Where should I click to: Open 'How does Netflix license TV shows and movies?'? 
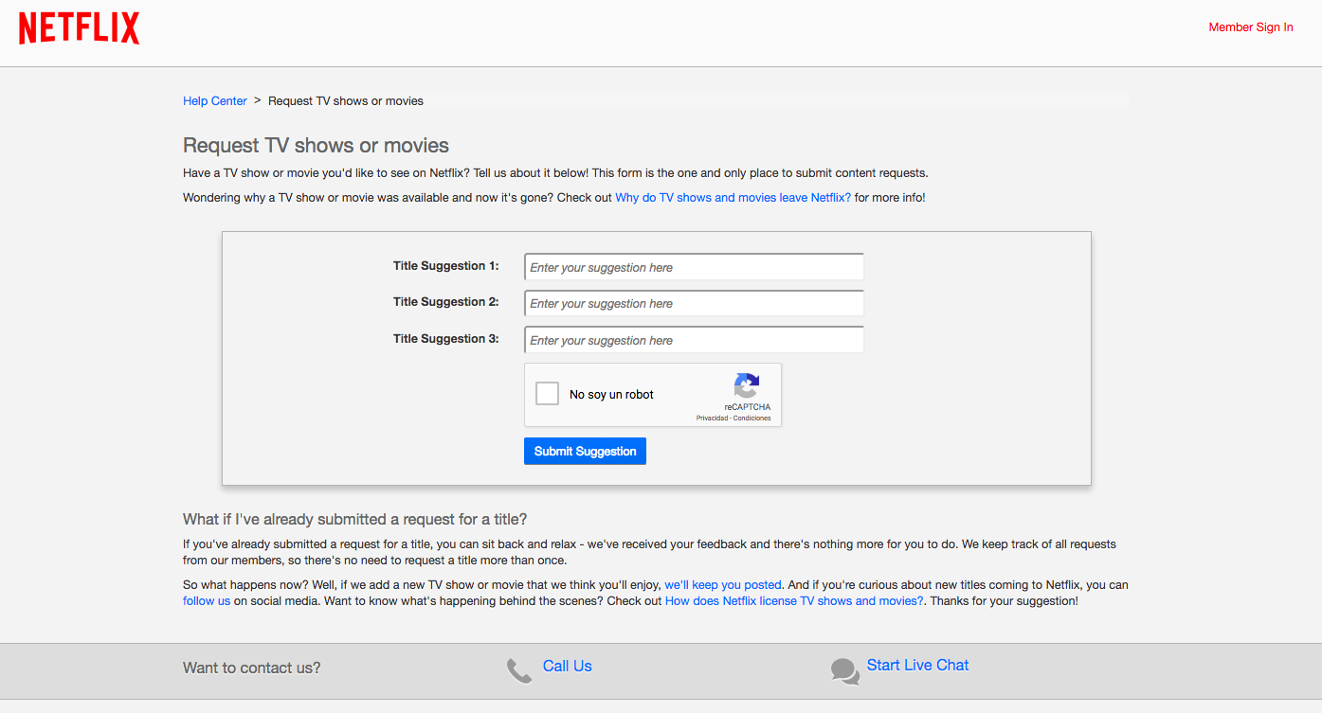tap(793, 601)
